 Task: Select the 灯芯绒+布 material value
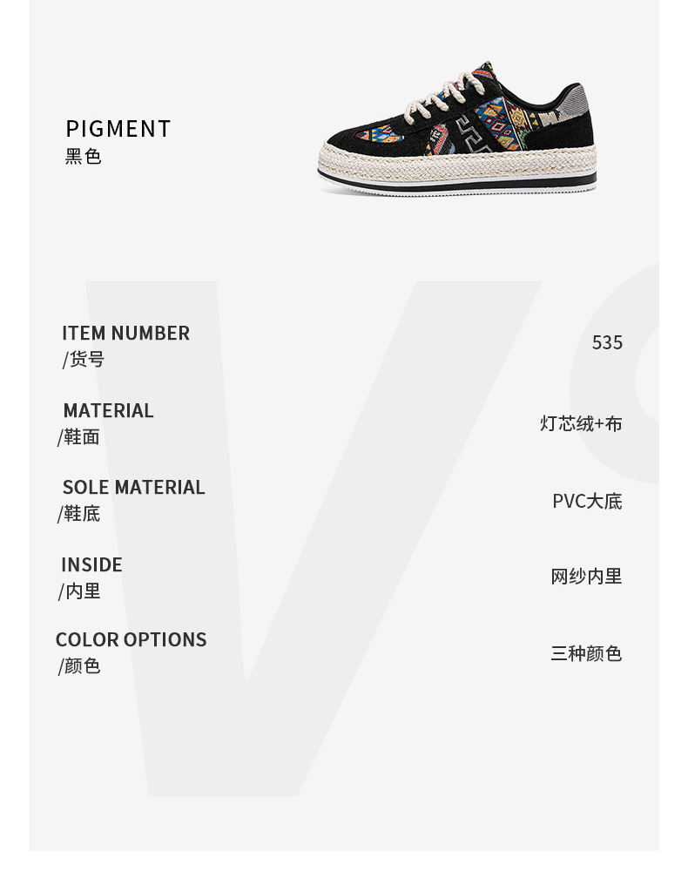point(581,424)
